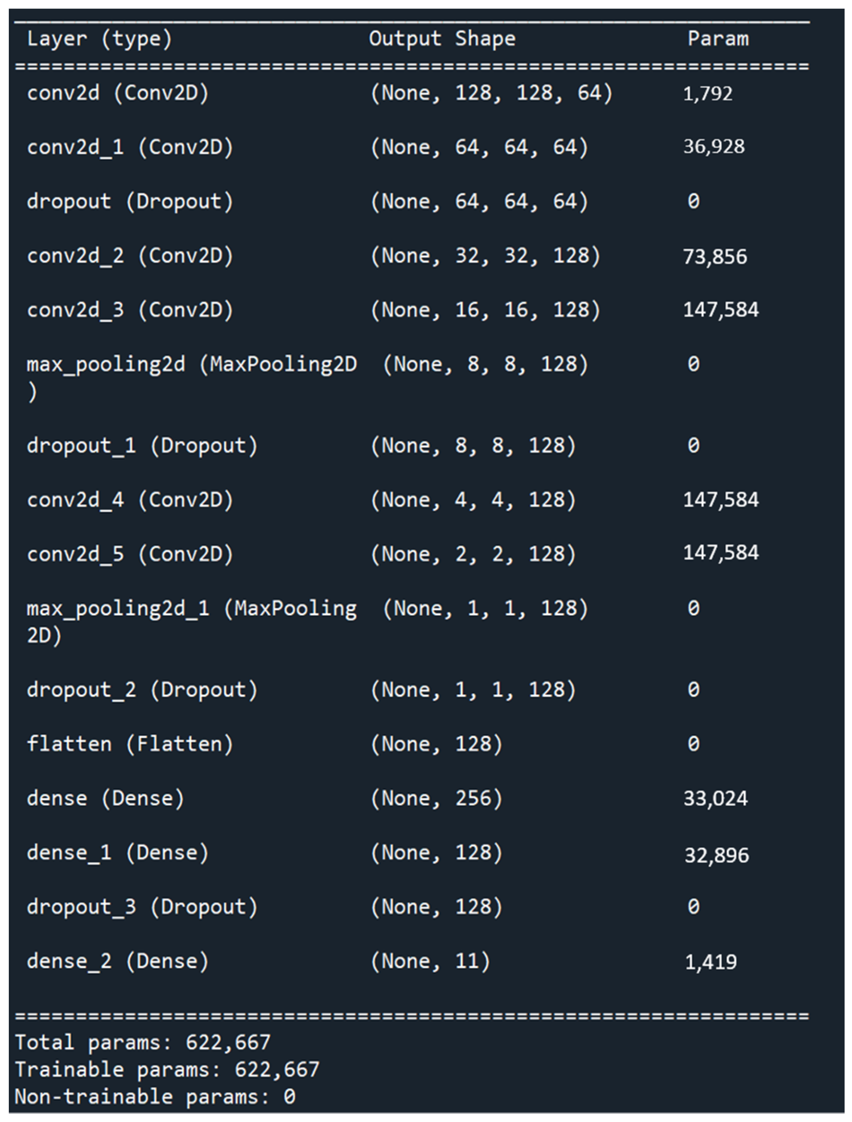This screenshot has width=852, height=1122.
Task: Click the conv2d_3 (Conv2D) layer text
Action: click(130, 310)
